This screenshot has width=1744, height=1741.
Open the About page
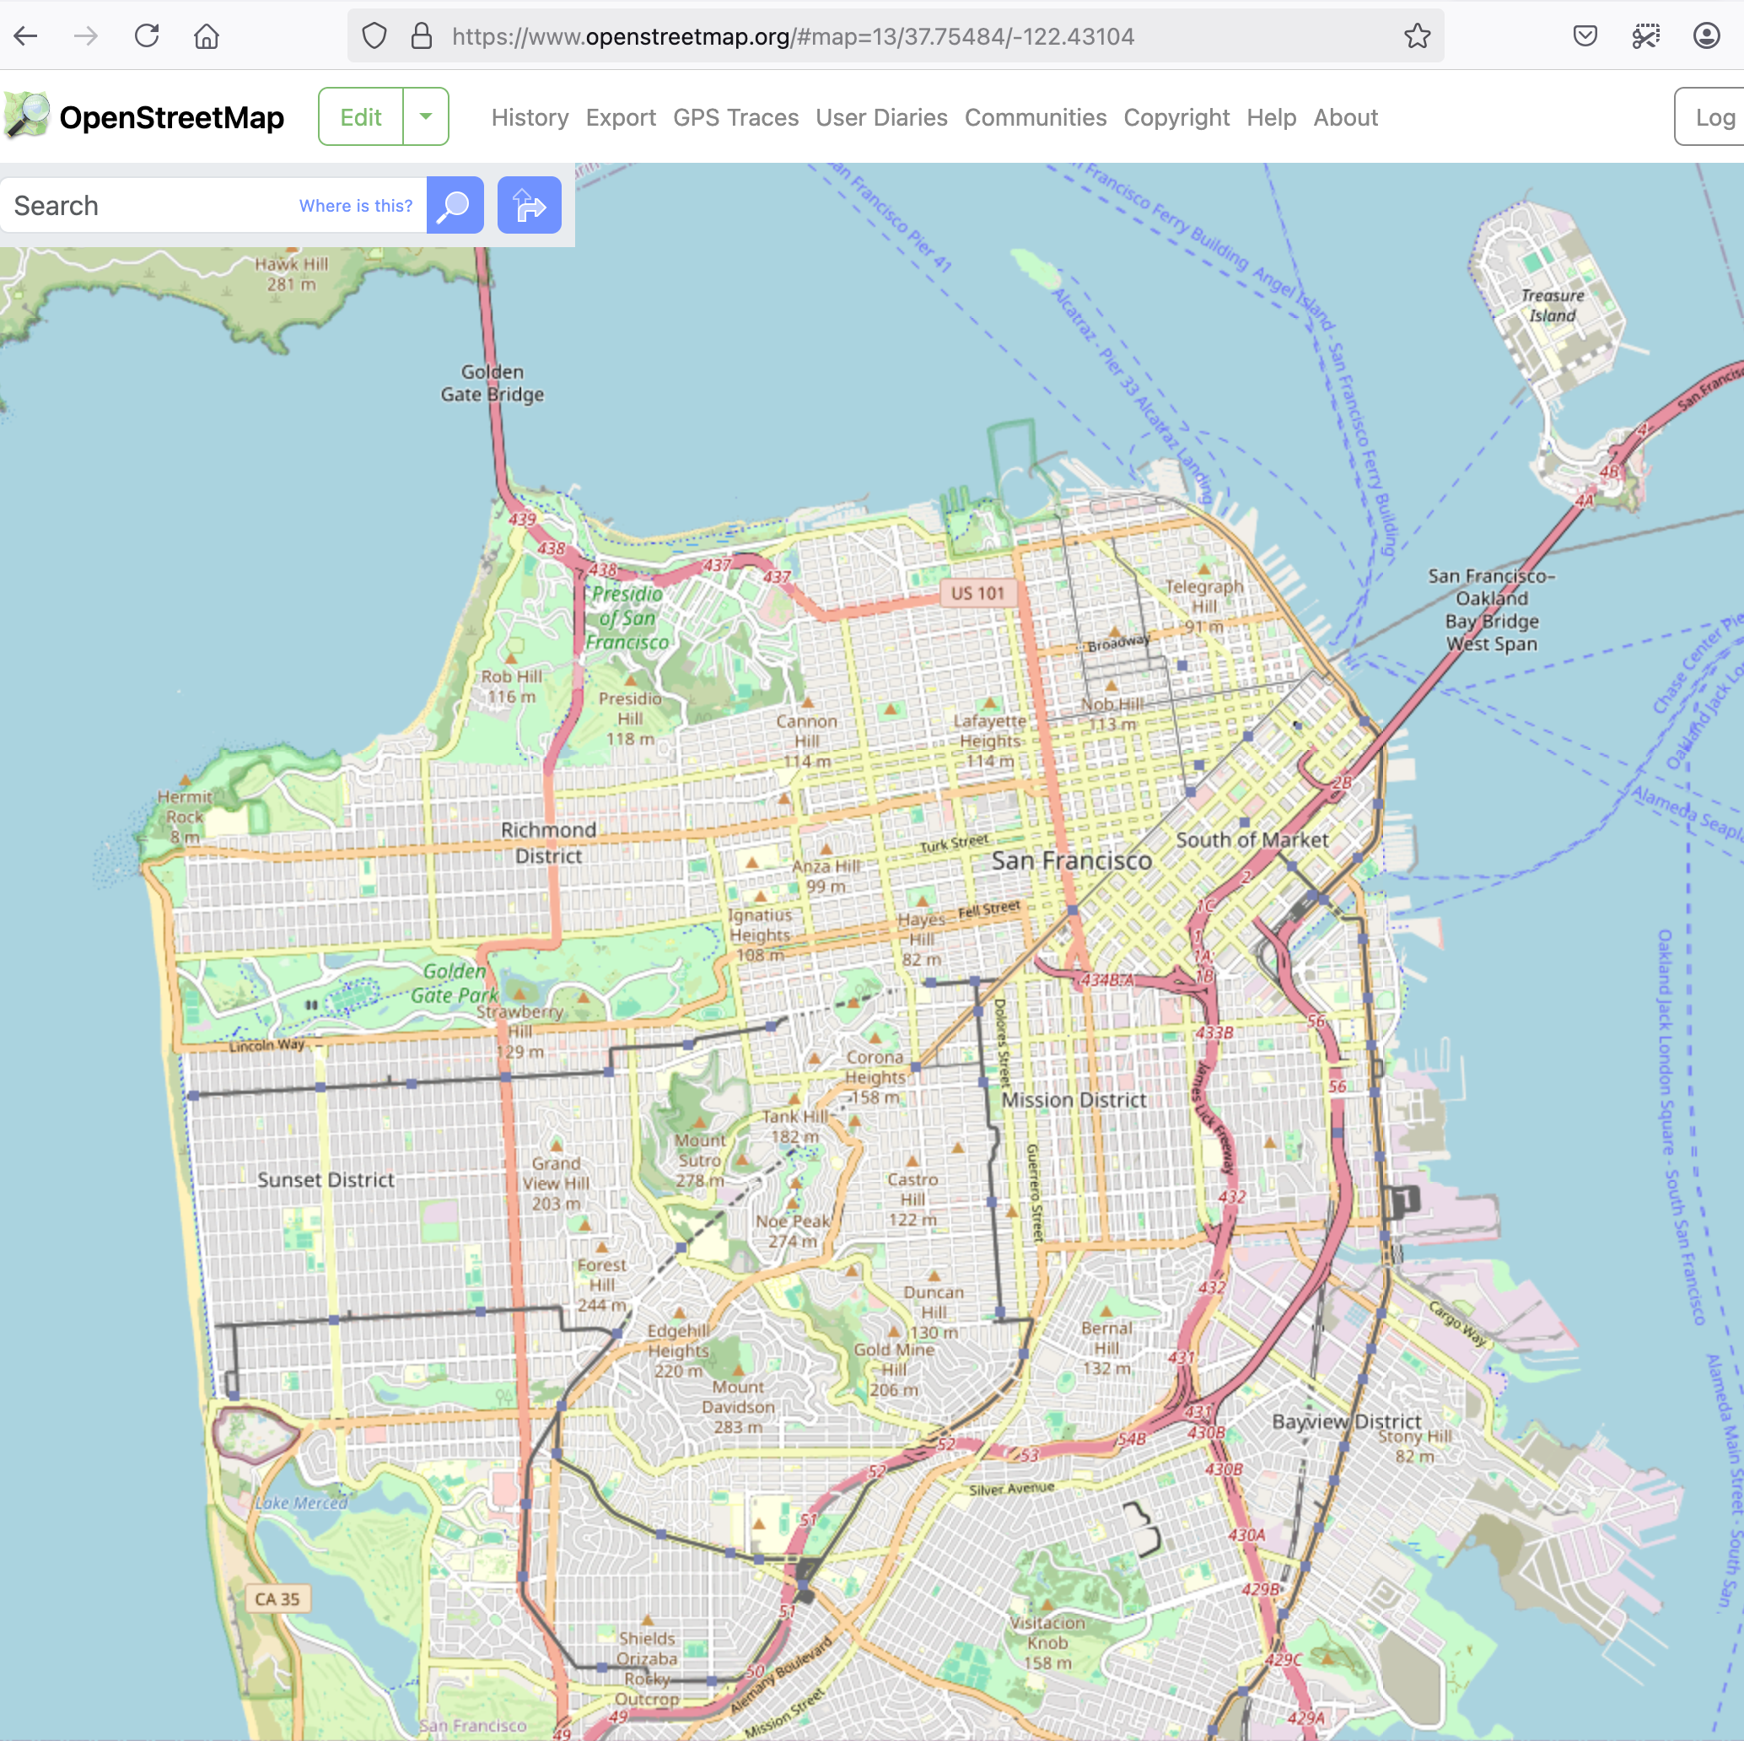point(1345,117)
